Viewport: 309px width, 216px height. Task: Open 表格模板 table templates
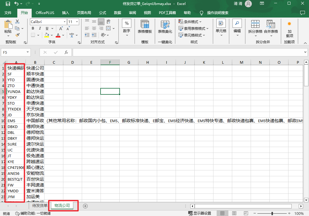click(x=145, y=27)
